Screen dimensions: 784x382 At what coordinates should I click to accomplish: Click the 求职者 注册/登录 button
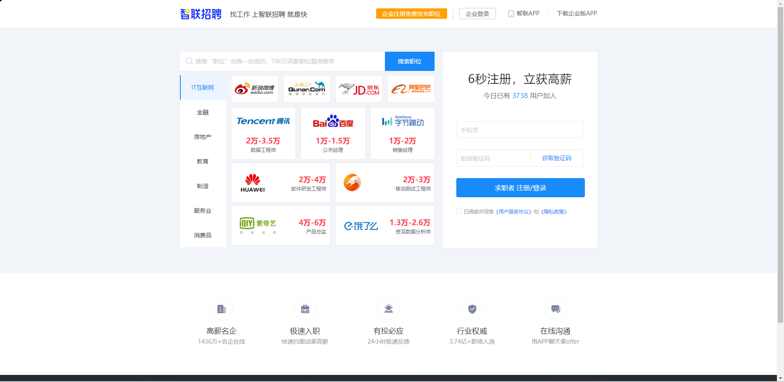[521, 188]
